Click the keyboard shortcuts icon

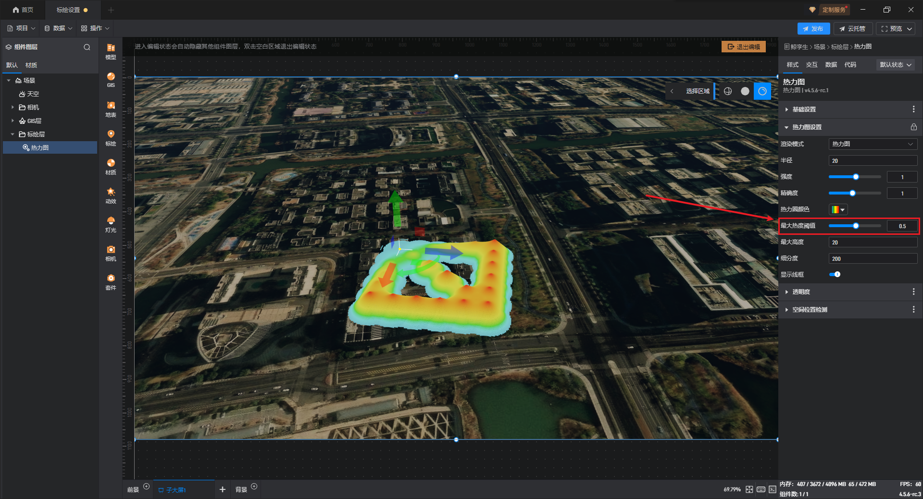coord(761,489)
